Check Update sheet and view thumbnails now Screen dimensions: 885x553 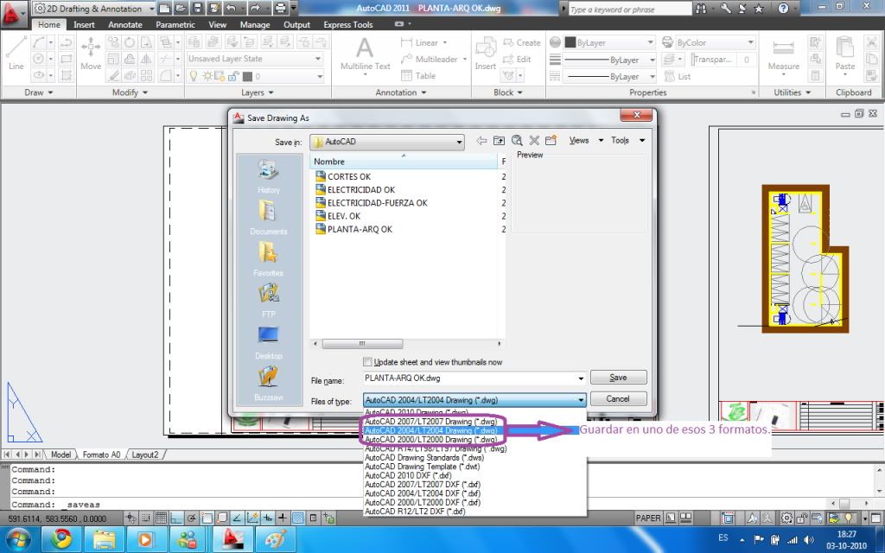click(x=367, y=362)
